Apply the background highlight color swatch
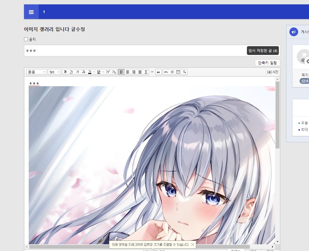The height and width of the screenshot is (251, 309). tap(99, 72)
